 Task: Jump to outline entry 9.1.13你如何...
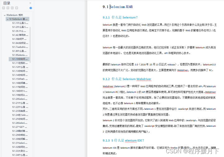tap(20, 71)
